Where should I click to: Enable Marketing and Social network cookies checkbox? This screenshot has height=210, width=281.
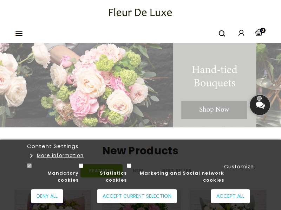point(129,166)
